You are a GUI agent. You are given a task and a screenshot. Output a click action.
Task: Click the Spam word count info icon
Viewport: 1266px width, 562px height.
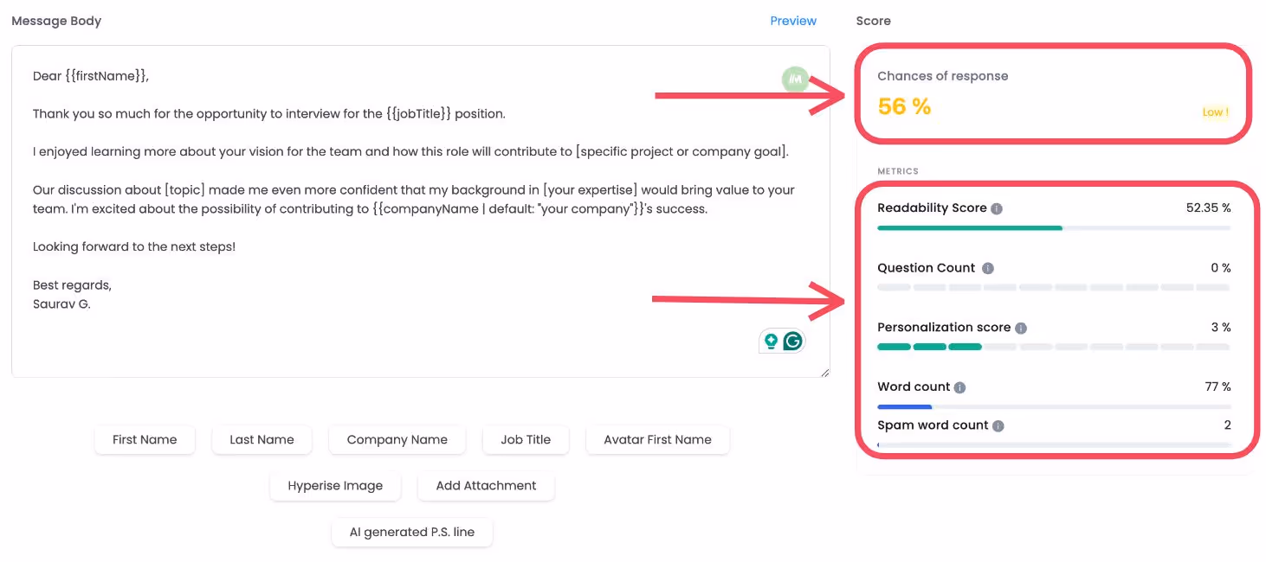[x=998, y=425]
